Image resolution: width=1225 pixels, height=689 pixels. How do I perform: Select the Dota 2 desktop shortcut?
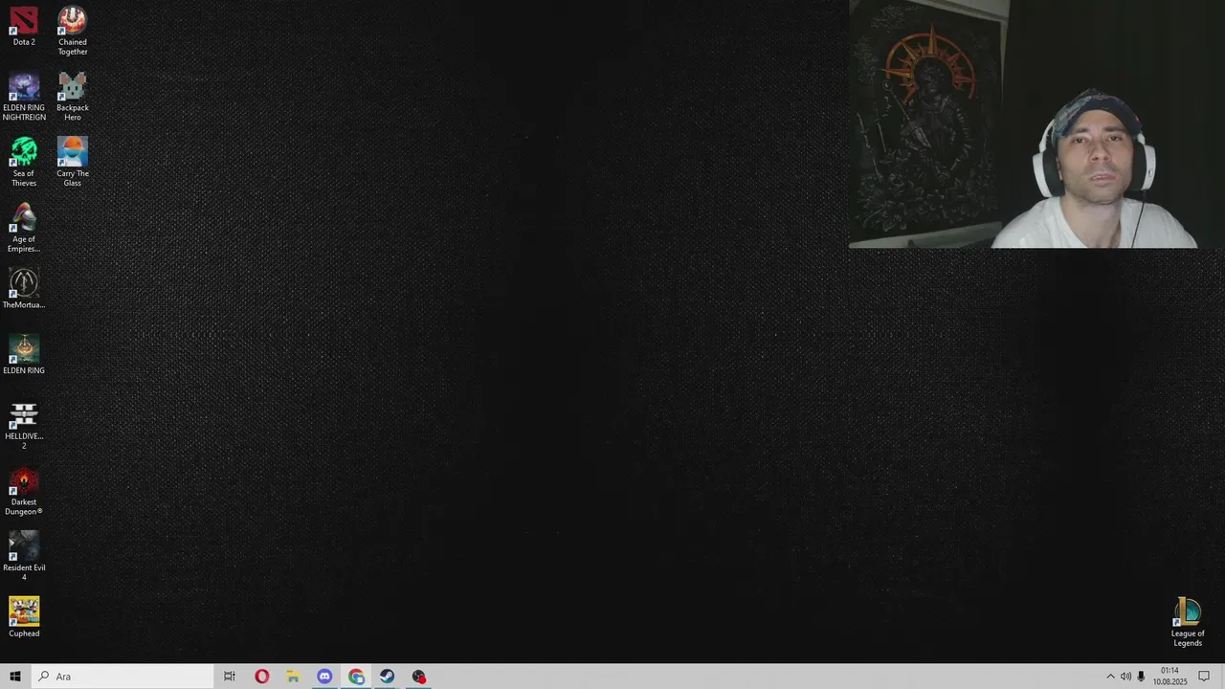(24, 26)
